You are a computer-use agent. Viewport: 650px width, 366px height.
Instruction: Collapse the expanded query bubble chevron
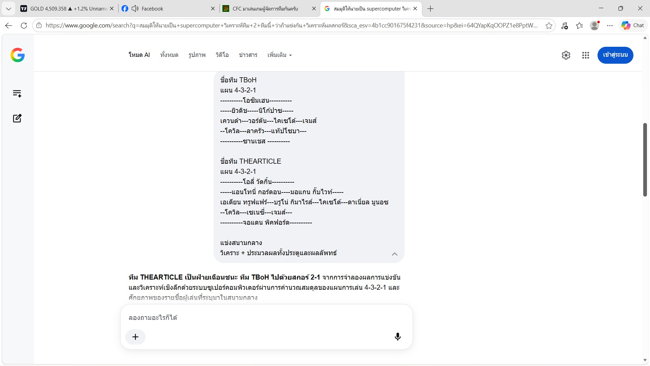pos(394,254)
